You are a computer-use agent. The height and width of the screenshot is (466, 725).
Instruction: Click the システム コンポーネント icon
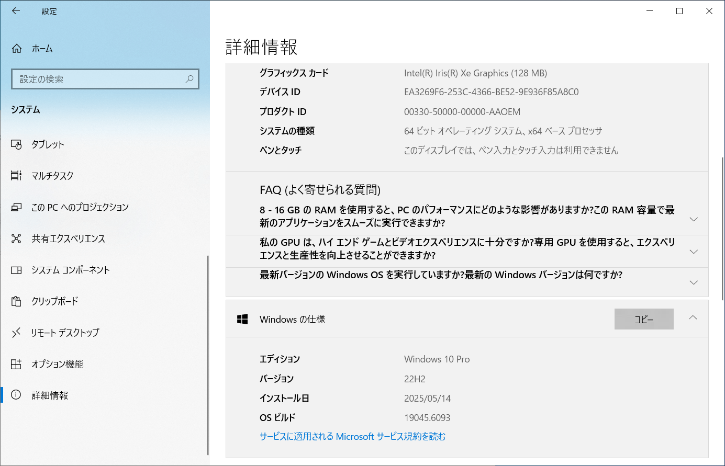tap(16, 270)
